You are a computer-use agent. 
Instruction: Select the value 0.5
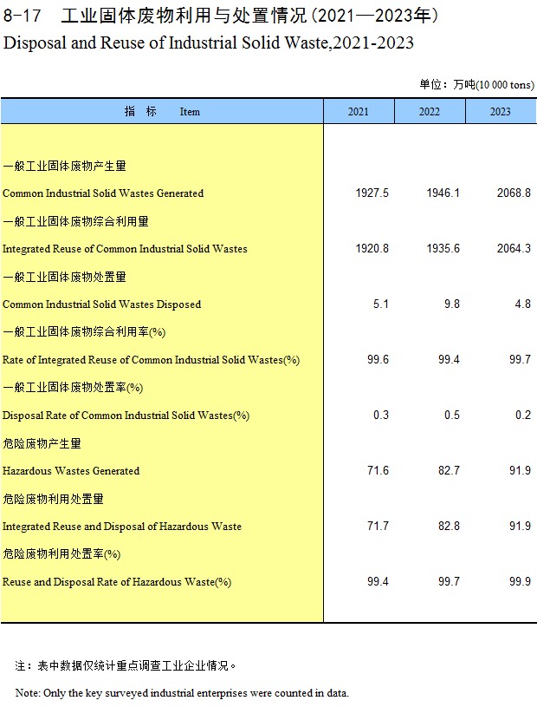(452, 415)
